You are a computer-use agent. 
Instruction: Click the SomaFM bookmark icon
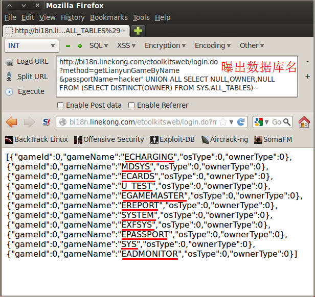(258, 140)
